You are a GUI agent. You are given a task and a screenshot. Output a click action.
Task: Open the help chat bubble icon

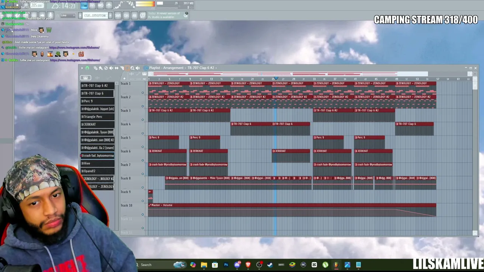143,15
